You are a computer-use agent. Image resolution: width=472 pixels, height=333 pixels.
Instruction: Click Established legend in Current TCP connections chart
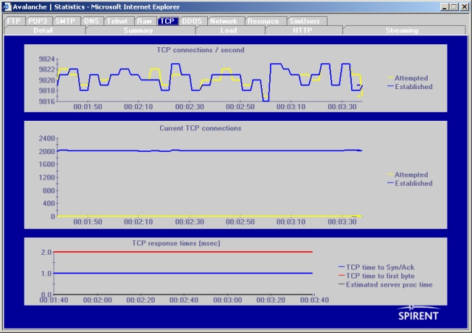(x=410, y=183)
